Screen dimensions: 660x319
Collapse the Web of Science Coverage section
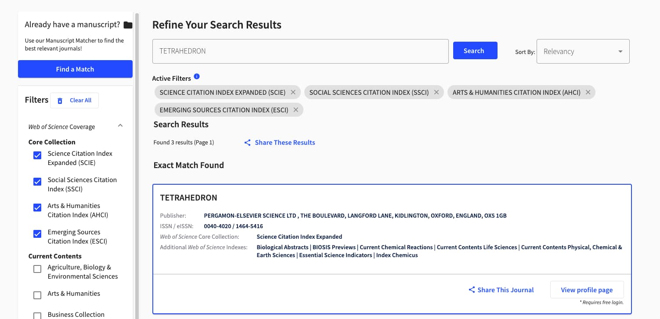point(120,125)
